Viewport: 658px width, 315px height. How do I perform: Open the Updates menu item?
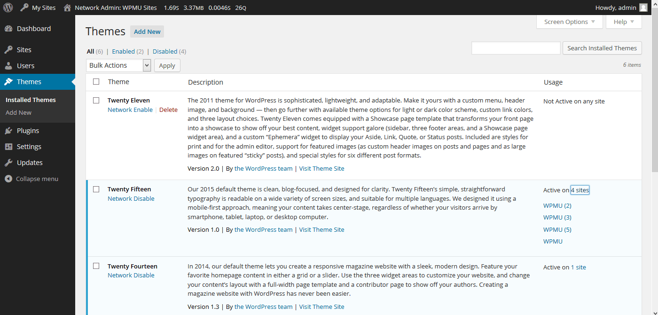pos(38,163)
